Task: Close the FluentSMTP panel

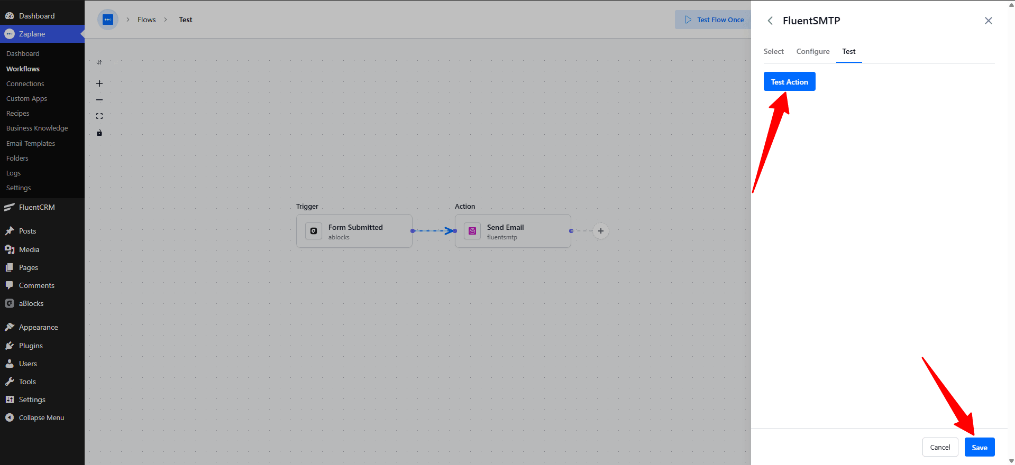Action: pyautogui.click(x=989, y=21)
